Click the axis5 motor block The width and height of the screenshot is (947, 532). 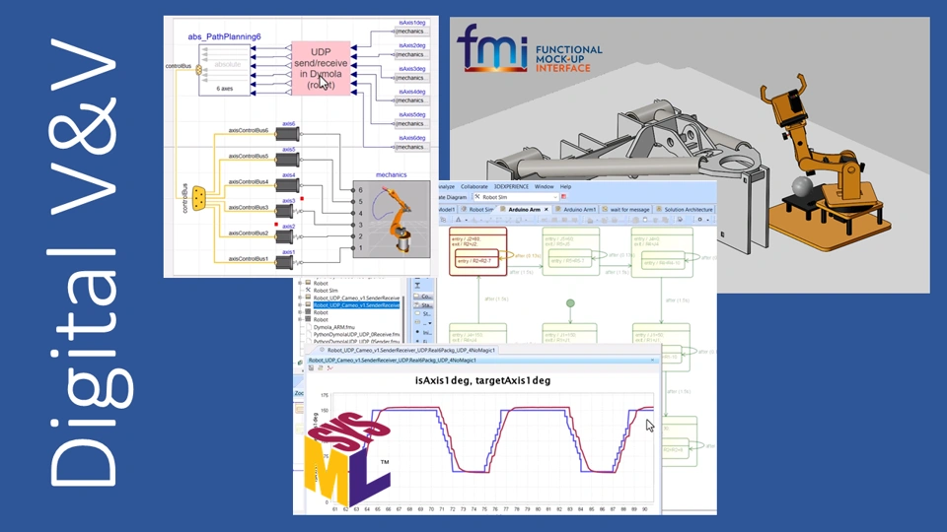(287, 160)
